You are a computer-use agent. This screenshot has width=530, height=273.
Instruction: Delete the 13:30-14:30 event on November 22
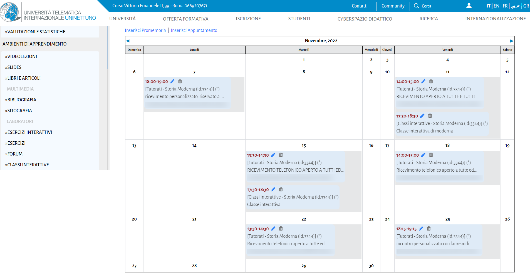click(x=281, y=229)
